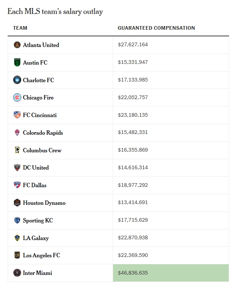247x283 pixels.
Task: Click the Austin FC crest icon
Action: (x=17, y=62)
